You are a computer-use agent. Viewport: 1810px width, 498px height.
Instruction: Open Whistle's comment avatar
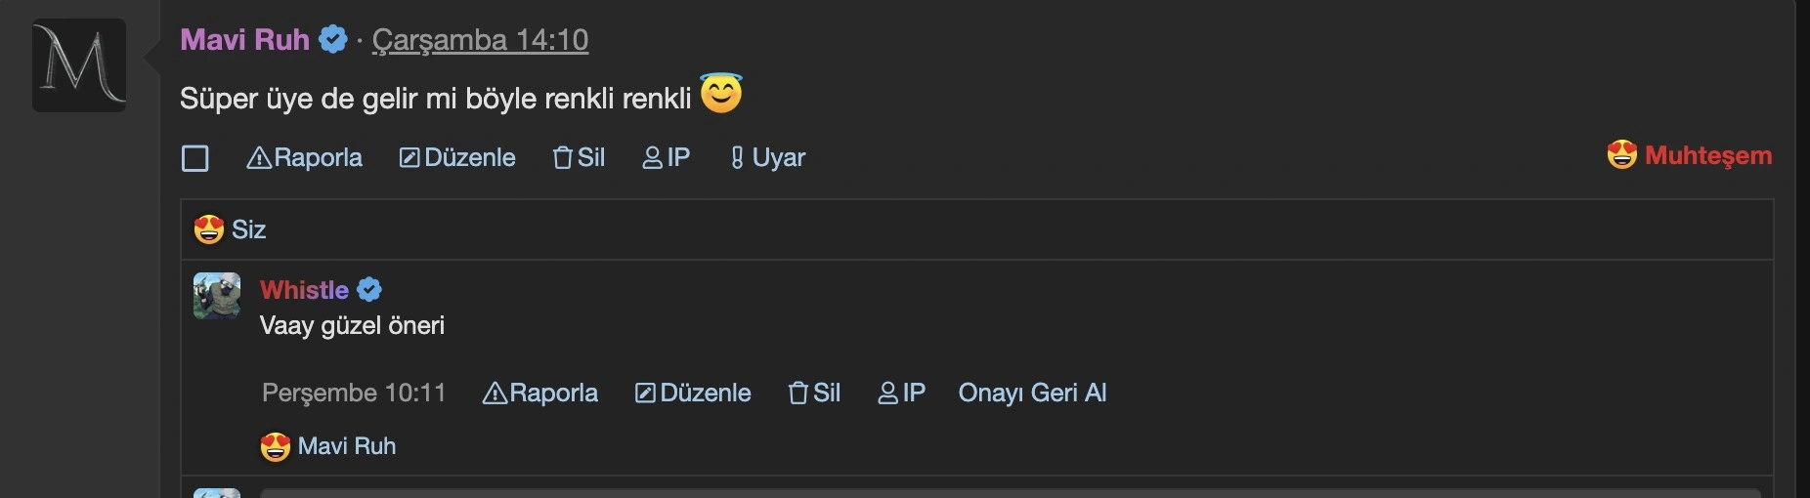click(x=217, y=296)
